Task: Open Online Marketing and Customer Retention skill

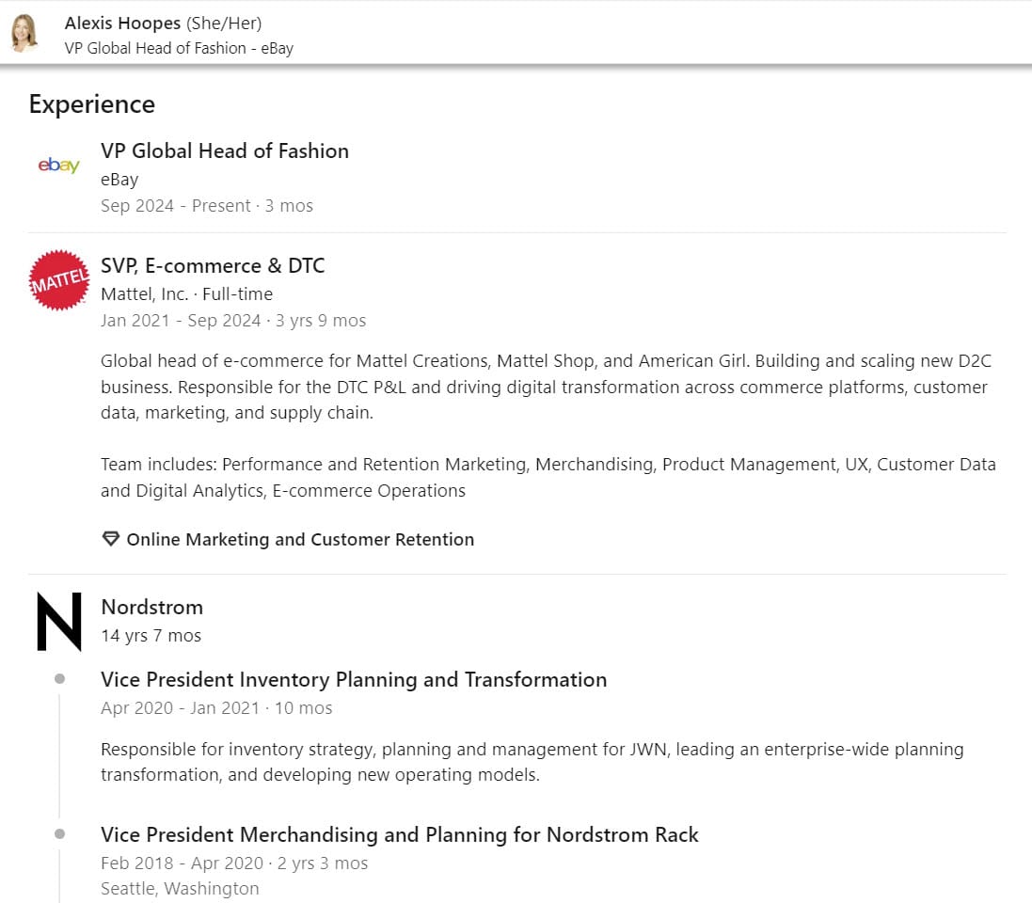Action: point(300,539)
